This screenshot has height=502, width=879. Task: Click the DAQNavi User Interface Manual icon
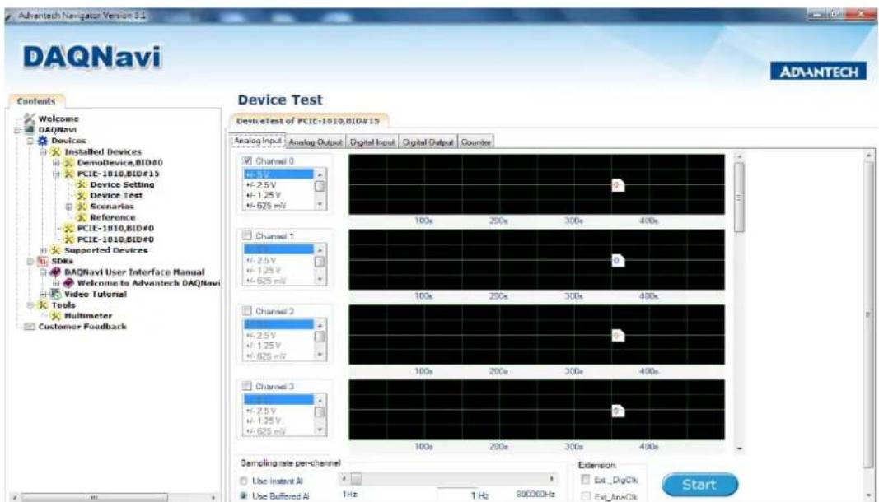pyautogui.click(x=55, y=272)
